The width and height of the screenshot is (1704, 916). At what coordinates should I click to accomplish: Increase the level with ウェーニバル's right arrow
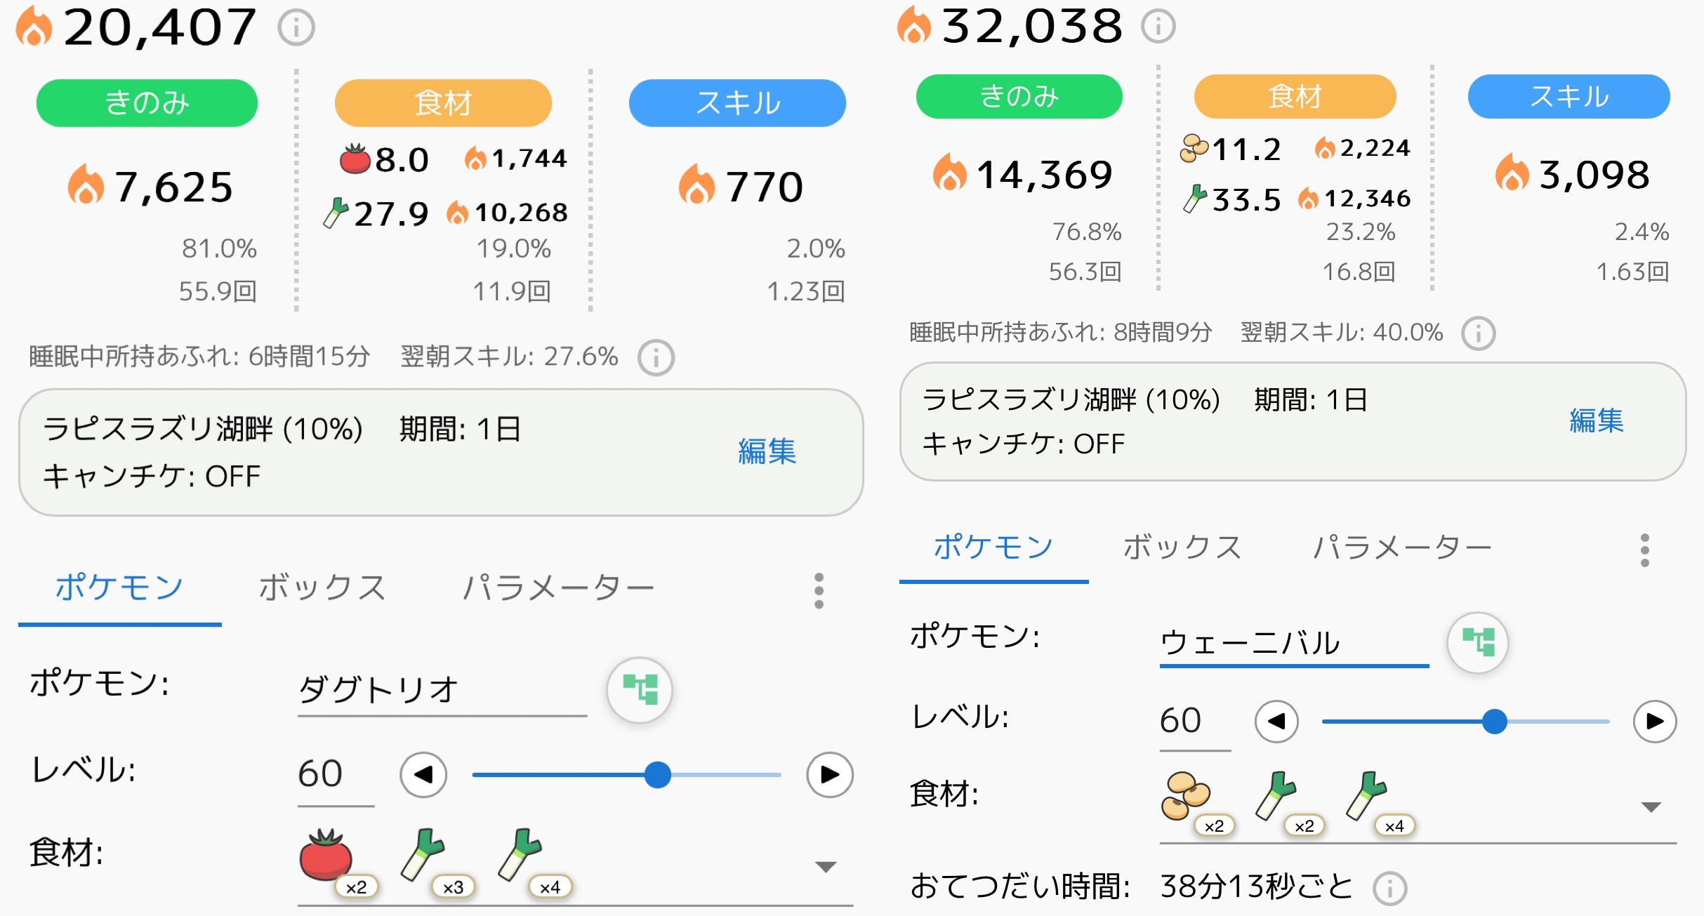coord(1655,722)
